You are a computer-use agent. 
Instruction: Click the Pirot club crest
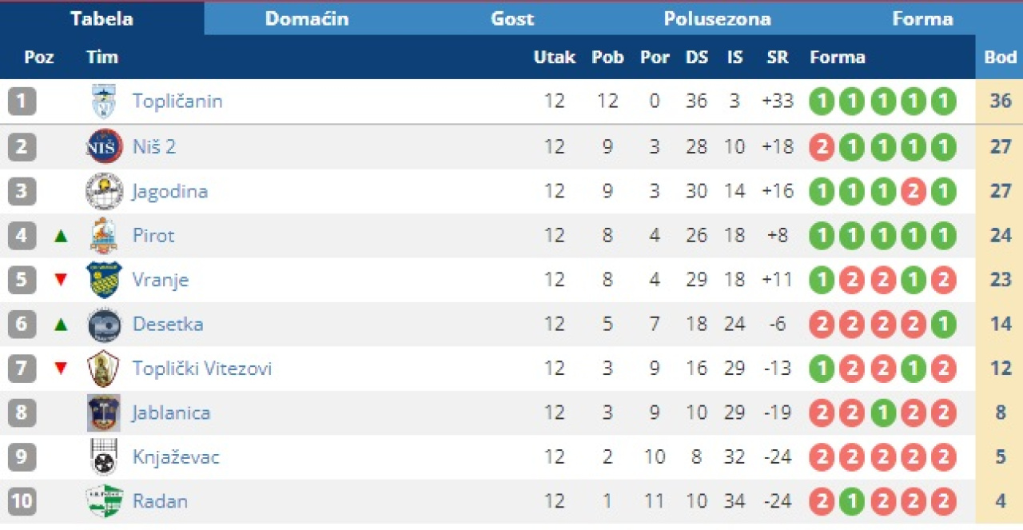104,236
